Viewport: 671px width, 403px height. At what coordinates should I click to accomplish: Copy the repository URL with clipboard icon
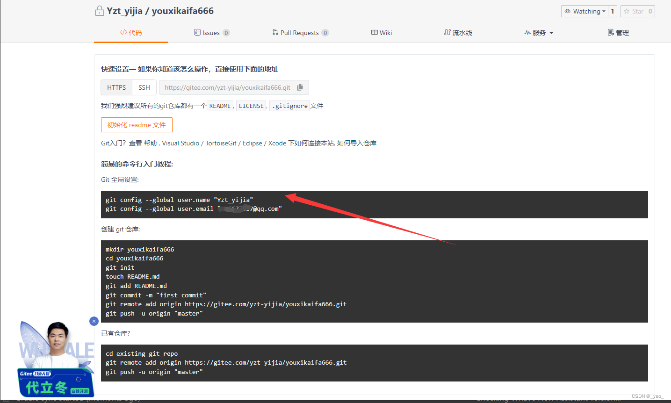click(x=300, y=87)
